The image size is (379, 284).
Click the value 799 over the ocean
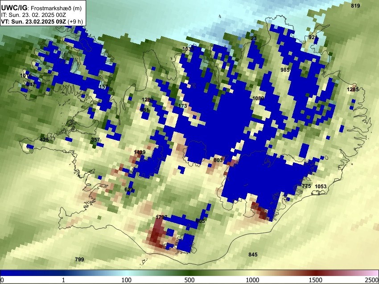point(79,260)
